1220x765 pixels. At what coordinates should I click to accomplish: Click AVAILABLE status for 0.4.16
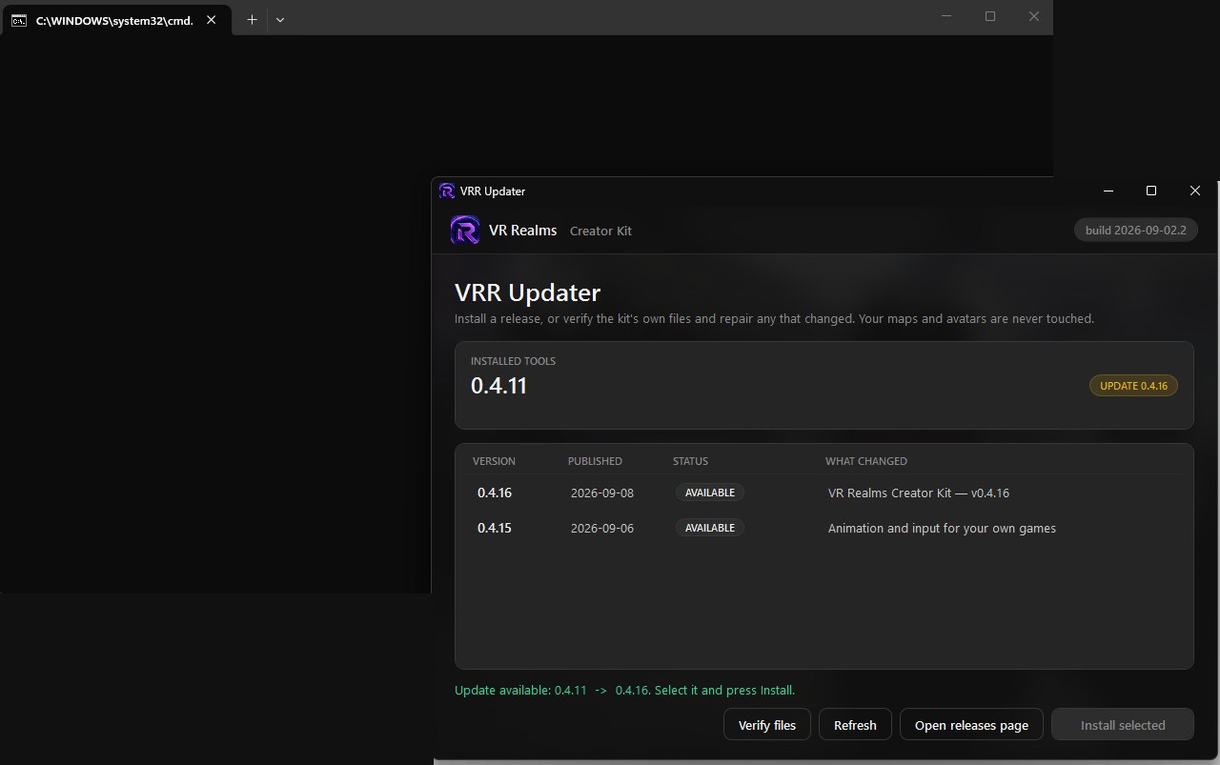pos(710,493)
